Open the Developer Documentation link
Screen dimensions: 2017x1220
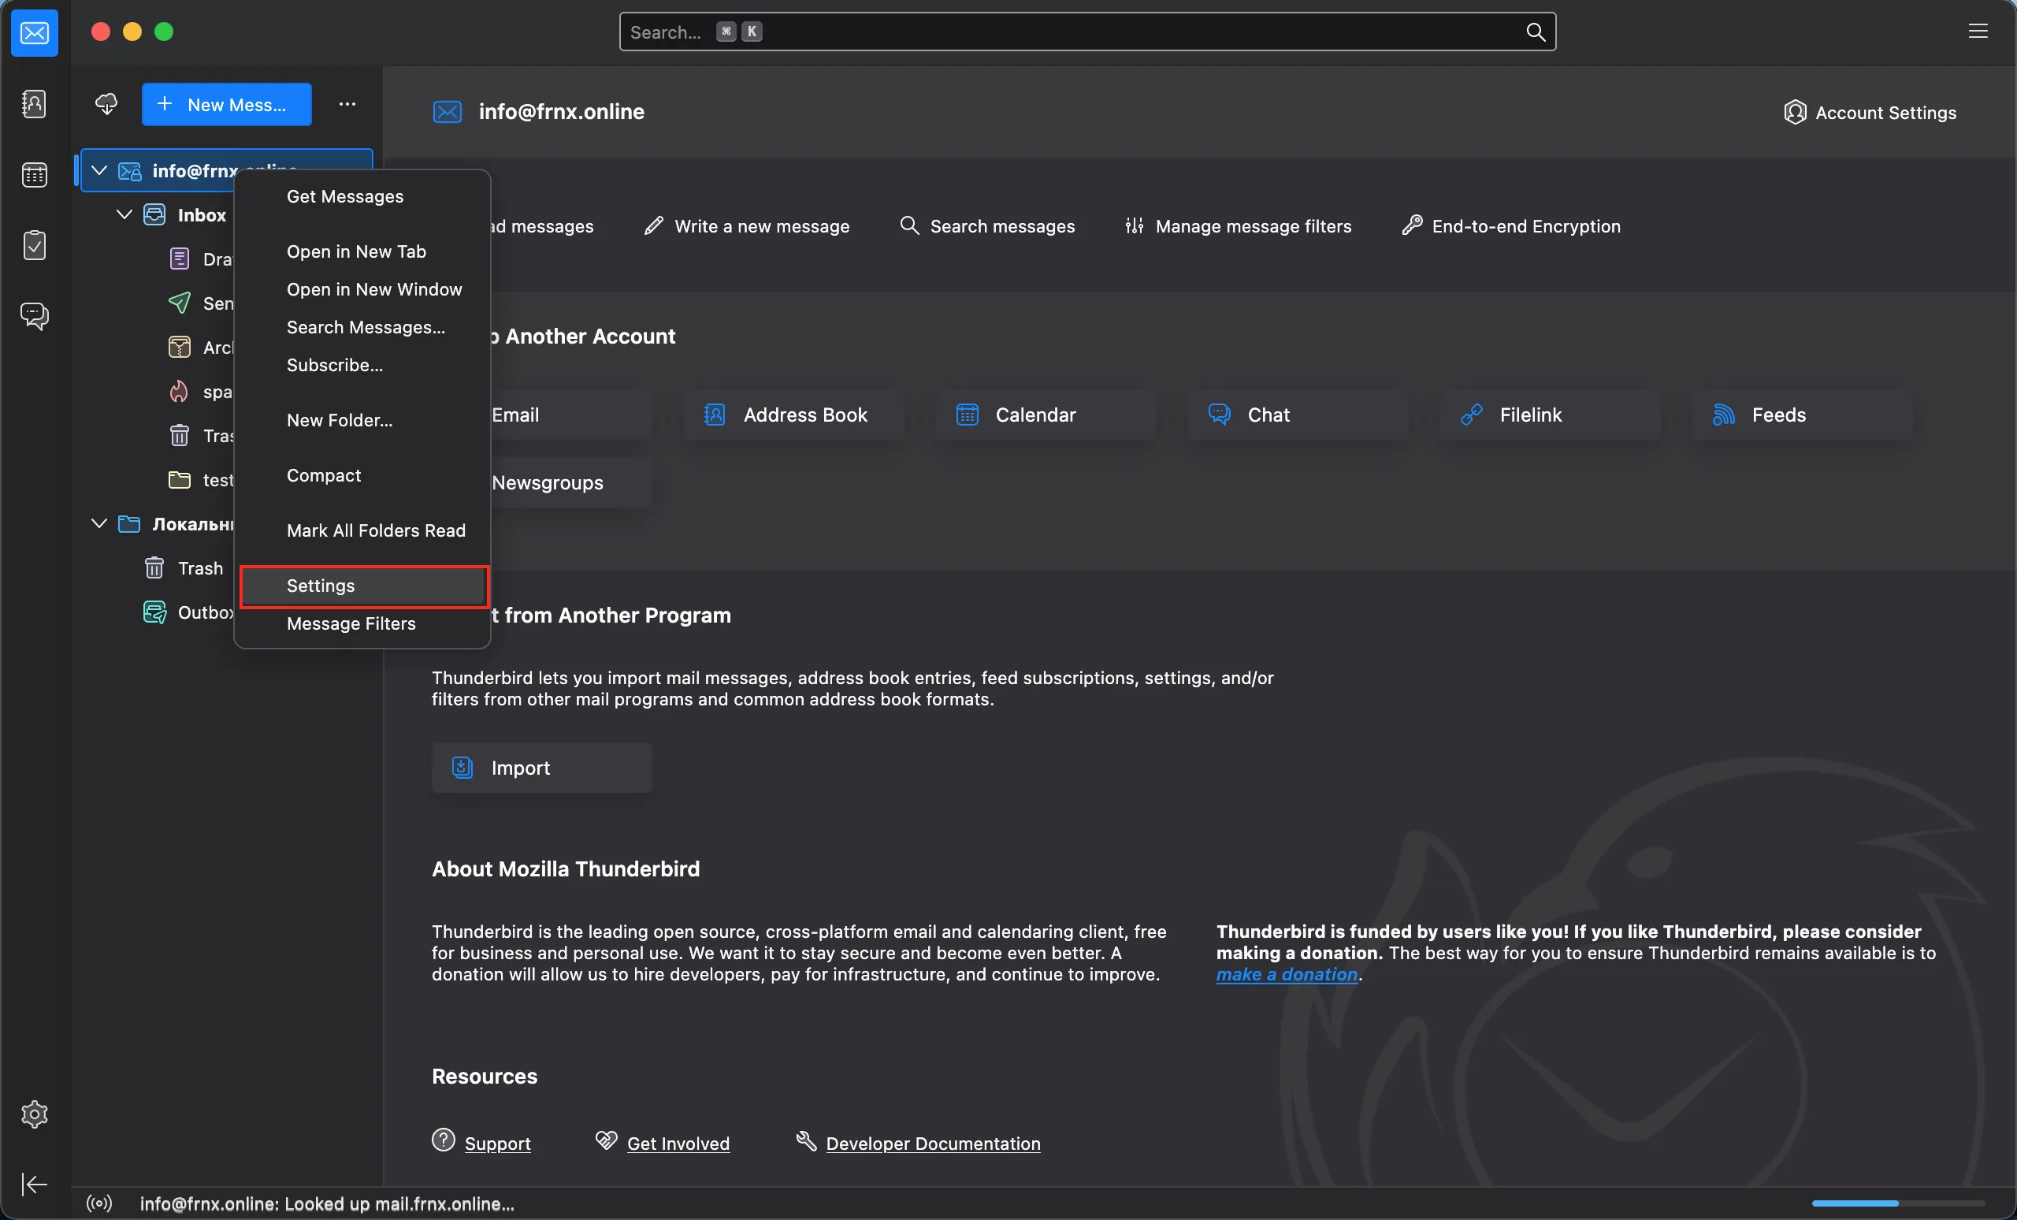pyautogui.click(x=933, y=1143)
